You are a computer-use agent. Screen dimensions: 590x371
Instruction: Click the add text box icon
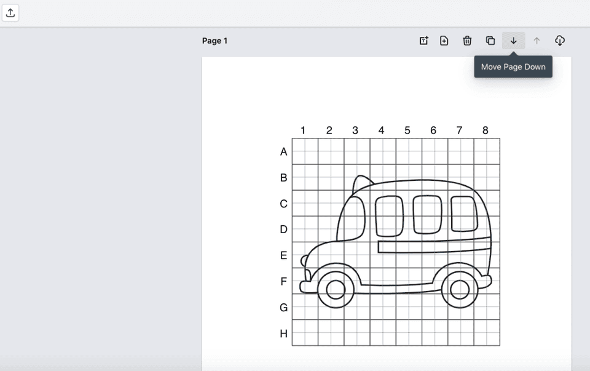(423, 41)
